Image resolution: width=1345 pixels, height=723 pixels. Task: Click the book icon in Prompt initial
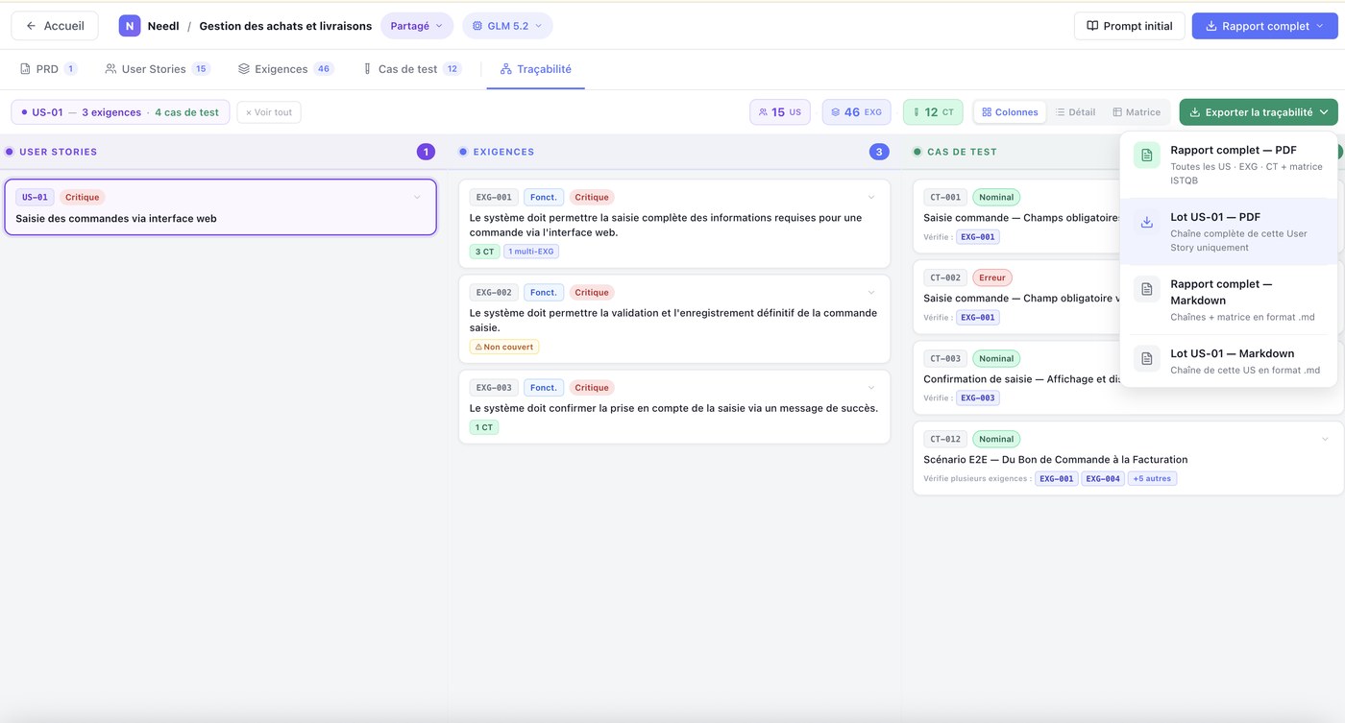[x=1092, y=26]
